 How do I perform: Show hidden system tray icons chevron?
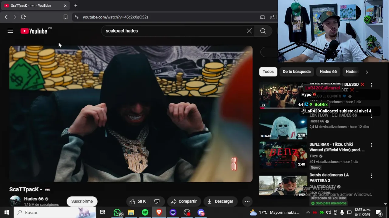click(308, 213)
